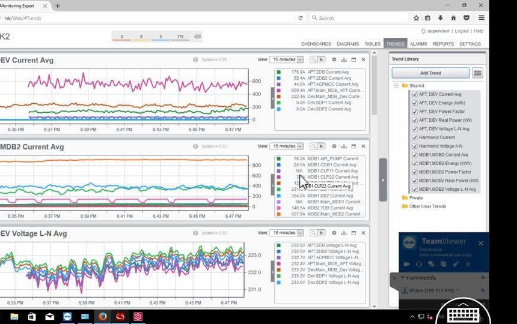
Task: Click the Firefox bookmark star icon
Action: click(416, 18)
